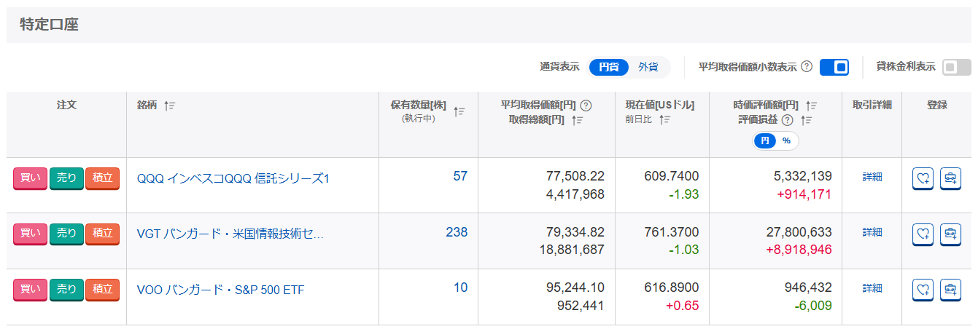Add QQQ to favorites with heart icon
The image size is (978, 329).
[x=923, y=178]
